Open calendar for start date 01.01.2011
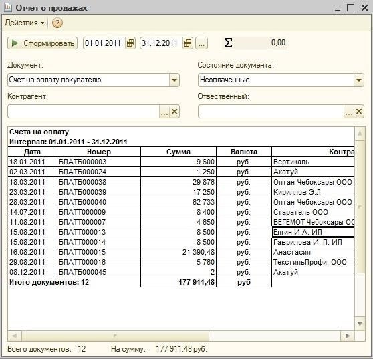The image size is (373, 359). point(130,43)
